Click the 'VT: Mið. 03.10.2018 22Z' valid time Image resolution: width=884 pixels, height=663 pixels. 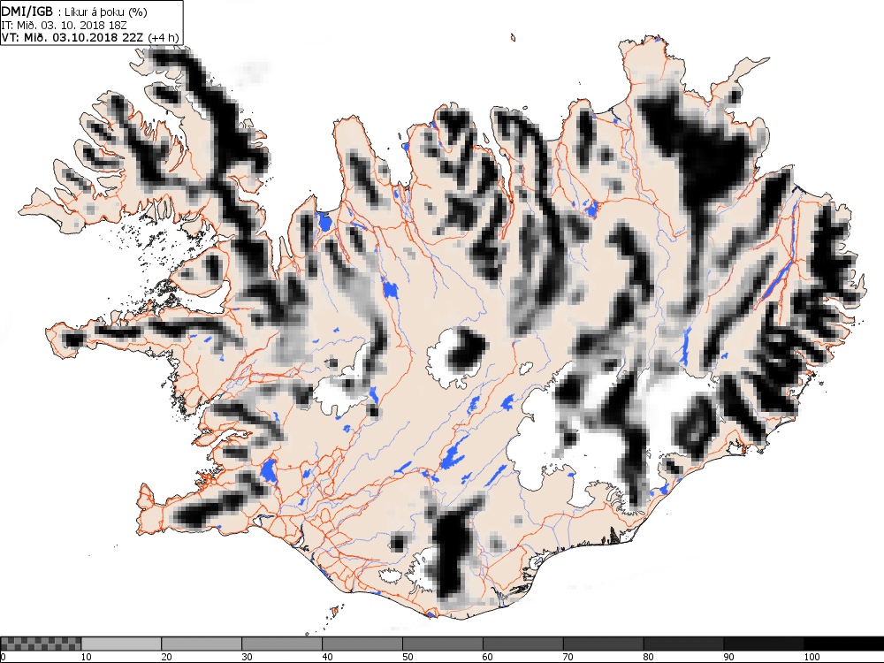(x=72, y=37)
